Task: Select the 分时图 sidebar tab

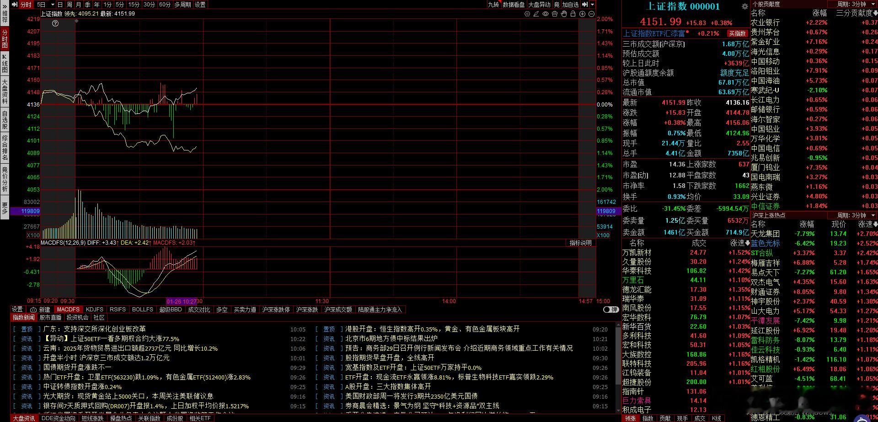Action: click(x=5, y=39)
